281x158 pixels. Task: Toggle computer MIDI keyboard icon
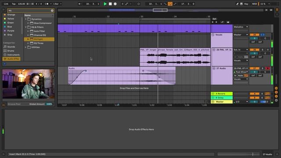(241, 4)
